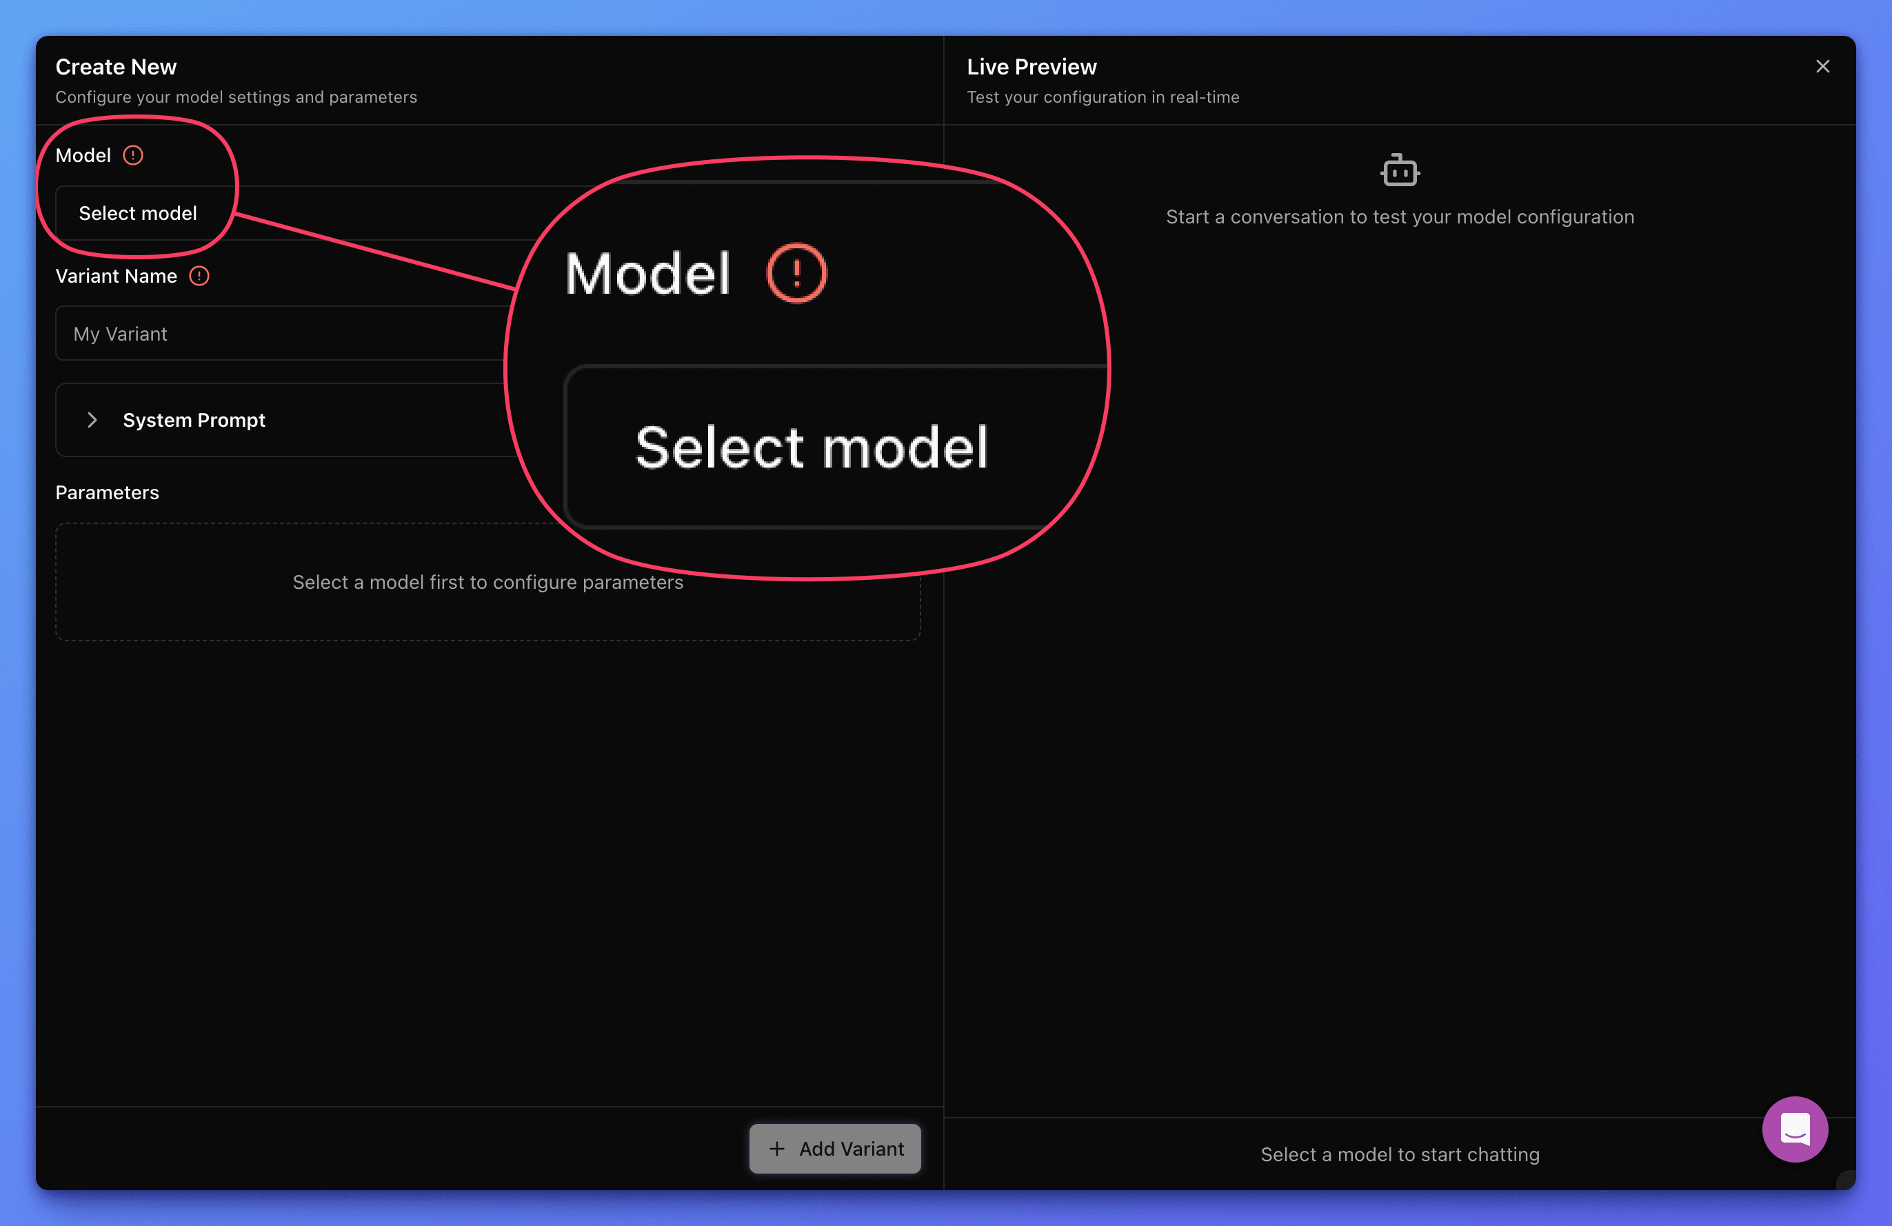Click the Variant Name field label
The width and height of the screenshot is (1892, 1226).
116,276
